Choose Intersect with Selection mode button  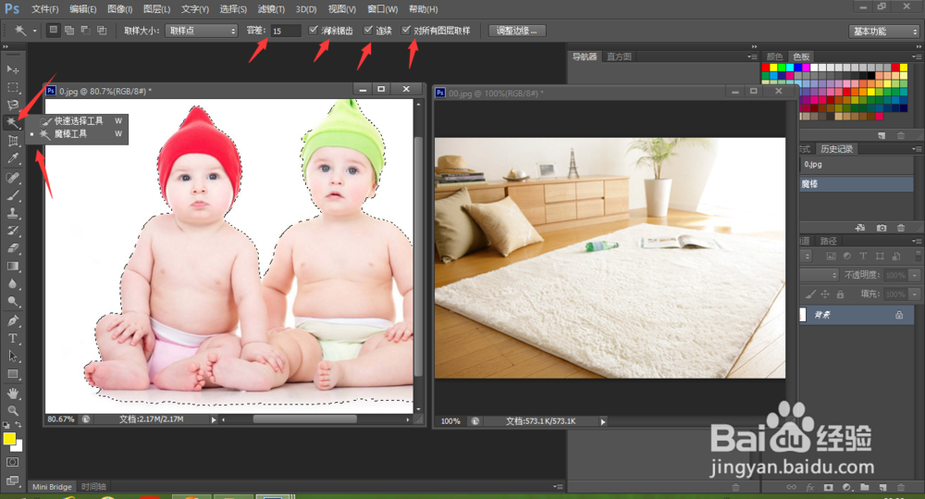point(102,31)
